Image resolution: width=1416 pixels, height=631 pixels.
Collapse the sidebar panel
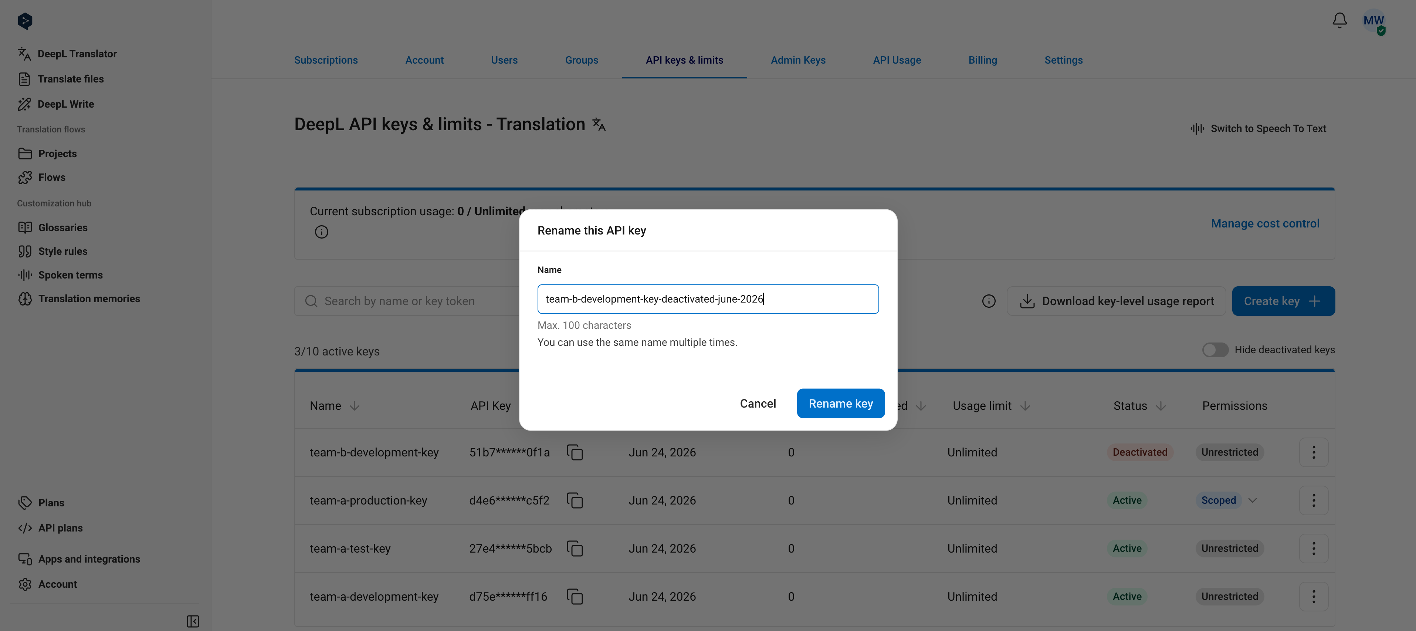click(193, 621)
